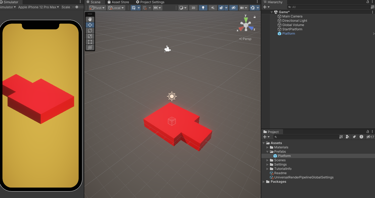This screenshot has height=198, width=375.
Task: Select the Rect tool
Action: (x=90, y=42)
